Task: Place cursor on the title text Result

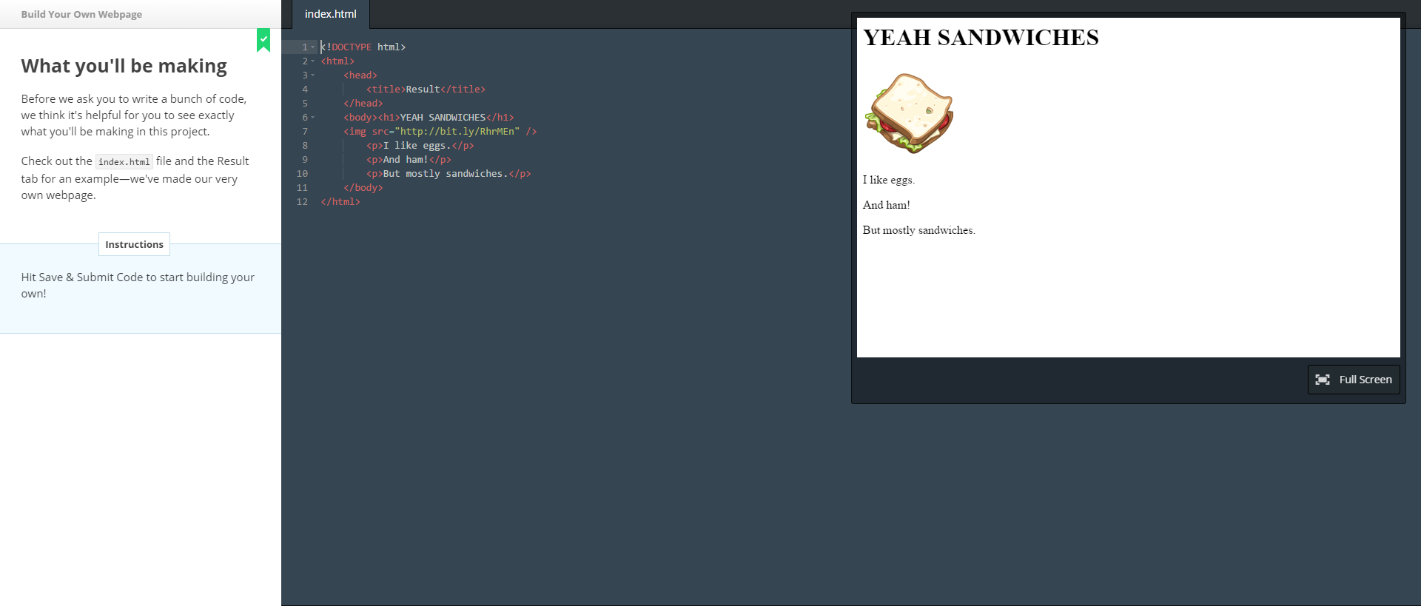Action: 423,90
